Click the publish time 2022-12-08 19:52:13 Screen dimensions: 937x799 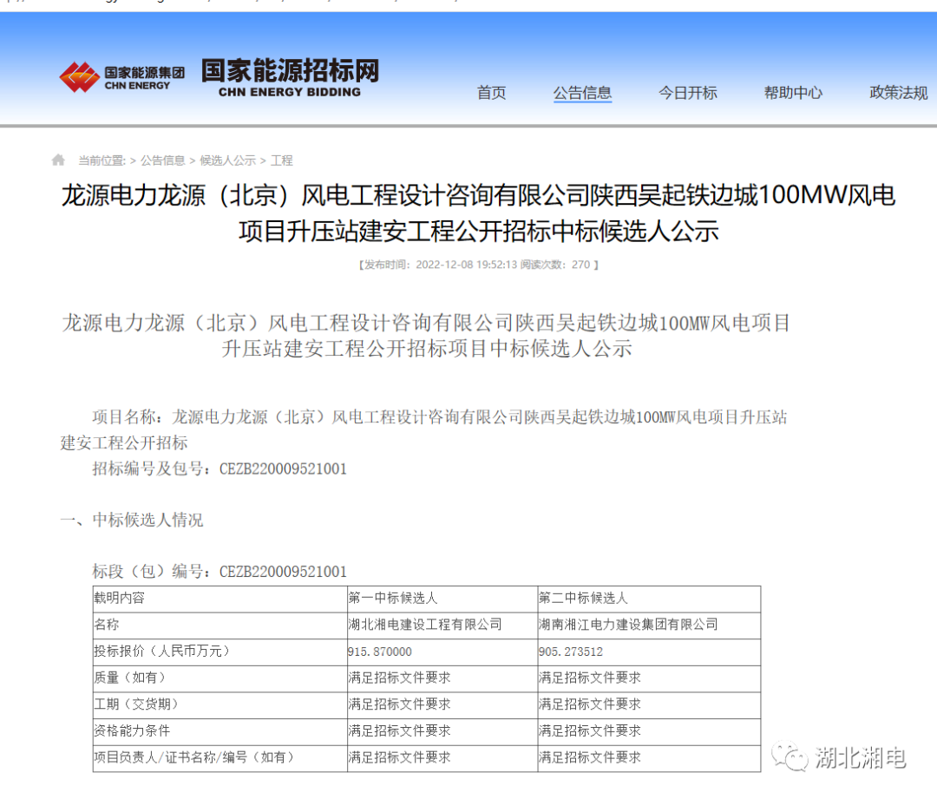tap(466, 265)
